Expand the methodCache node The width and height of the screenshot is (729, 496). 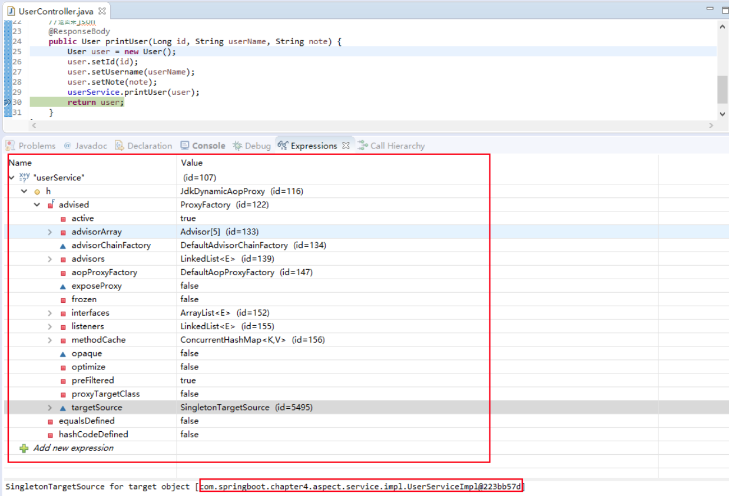point(50,340)
